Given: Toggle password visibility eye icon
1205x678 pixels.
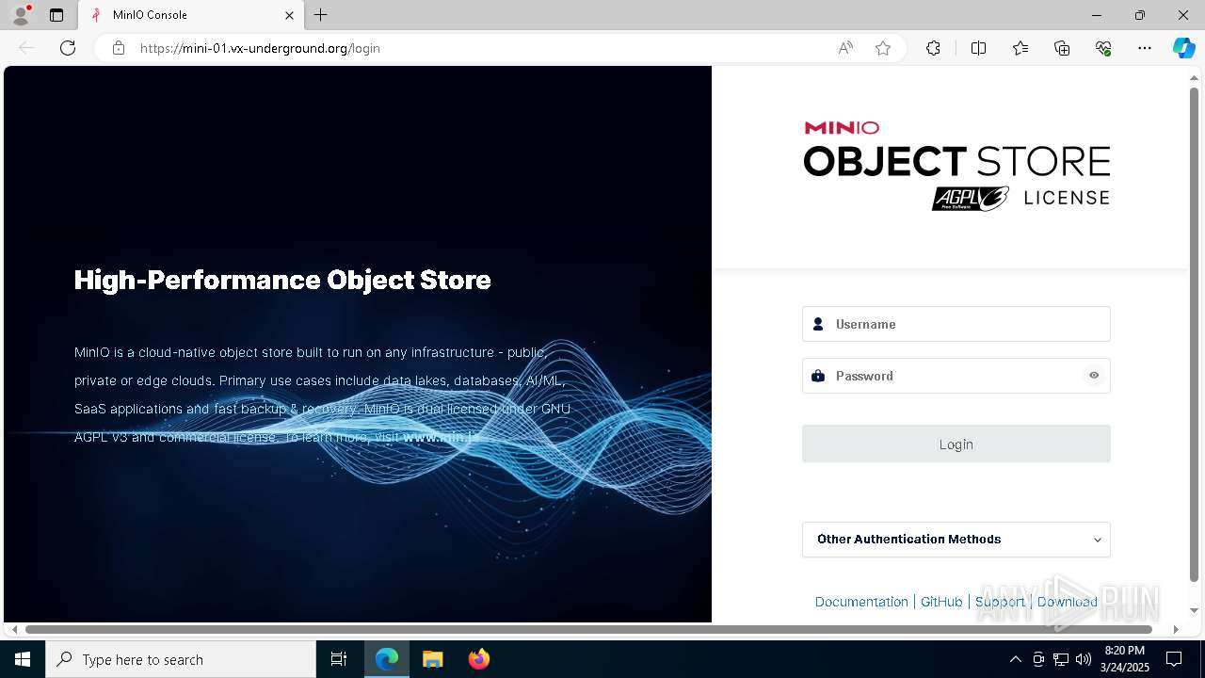Looking at the screenshot, I should pyautogui.click(x=1094, y=376).
